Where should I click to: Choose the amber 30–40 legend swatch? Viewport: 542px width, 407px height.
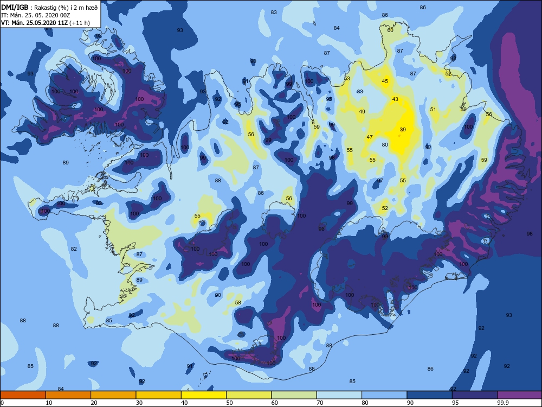tap(159, 395)
